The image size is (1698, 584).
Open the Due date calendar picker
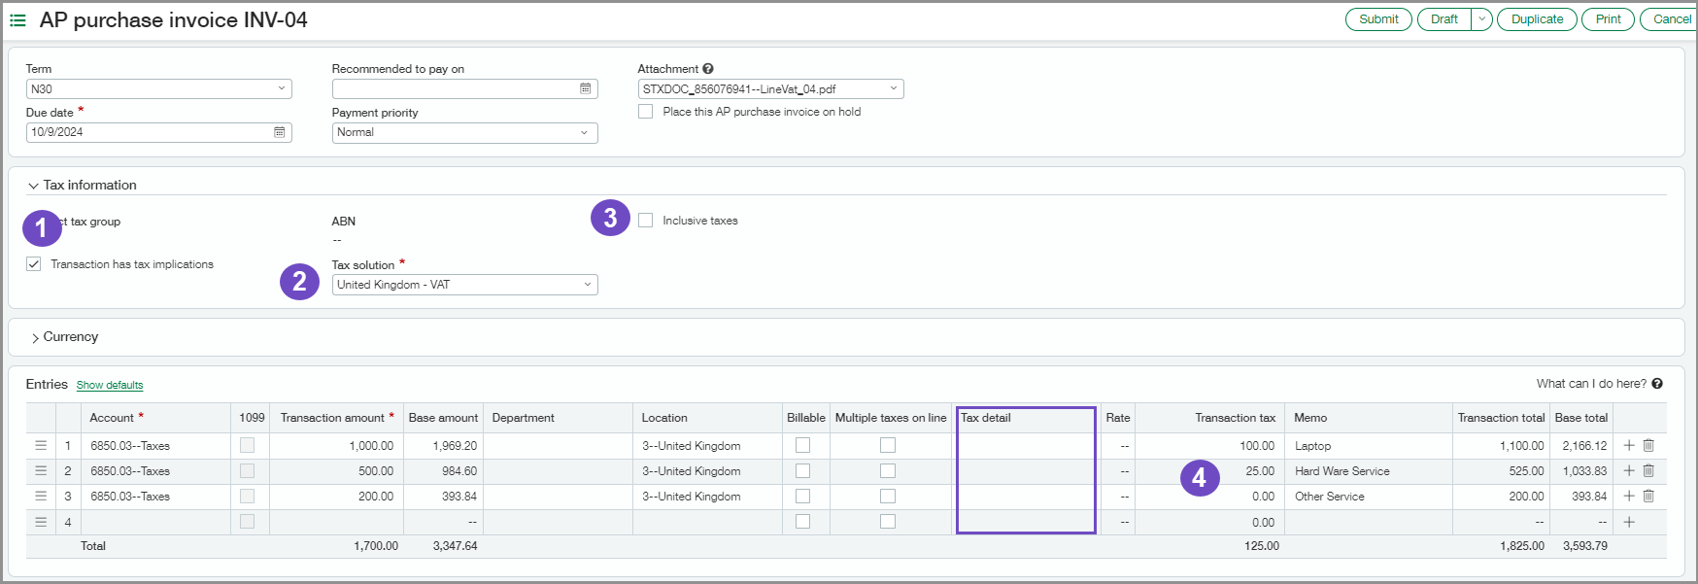(x=280, y=132)
